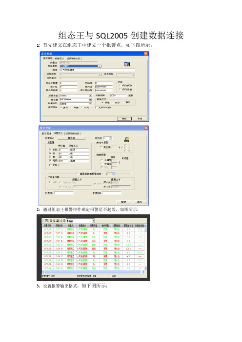Switch to 基本属性 tab in alarm dialog
This screenshot has height=342, width=242.
pyautogui.click(x=46, y=133)
